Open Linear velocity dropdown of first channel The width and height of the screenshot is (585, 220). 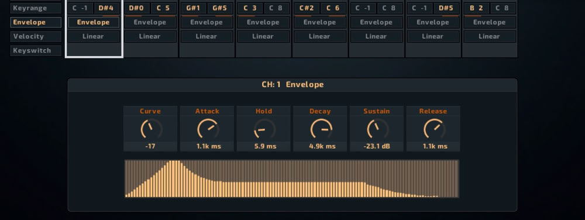click(x=94, y=36)
